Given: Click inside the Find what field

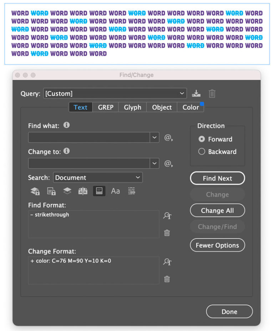Looking at the screenshot, I should coord(89,138).
